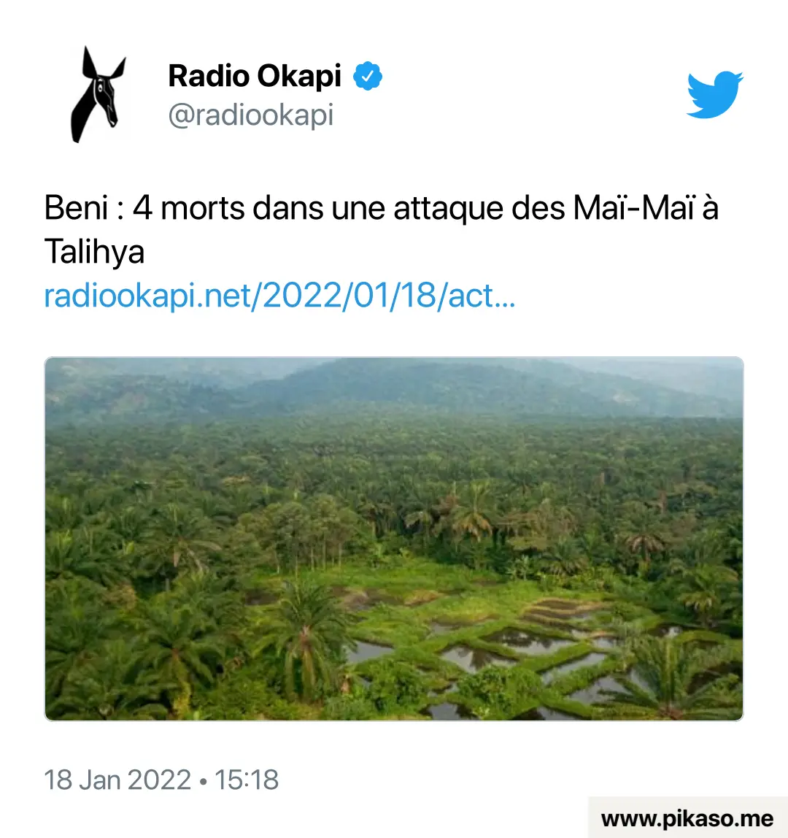This screenshot has width=788, height=838.
Task: Open the @radiookapi handle
Action: coord(251,115)
